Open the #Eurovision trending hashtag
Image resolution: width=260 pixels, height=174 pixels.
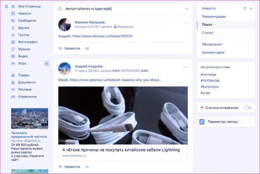[210, 87]
